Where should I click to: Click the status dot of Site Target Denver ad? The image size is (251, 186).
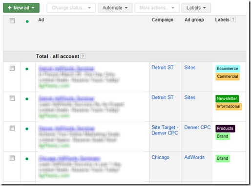pos(27,129)
